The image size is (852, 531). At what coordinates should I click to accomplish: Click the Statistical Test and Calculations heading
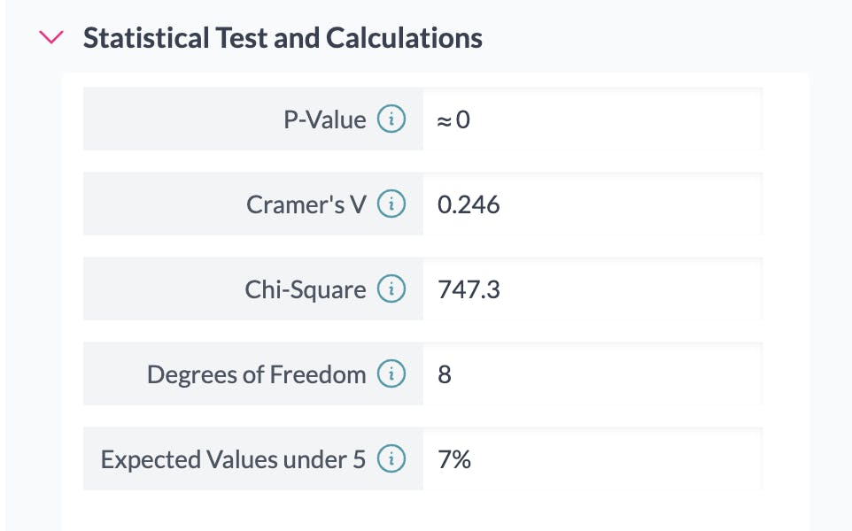click(283, 38)
